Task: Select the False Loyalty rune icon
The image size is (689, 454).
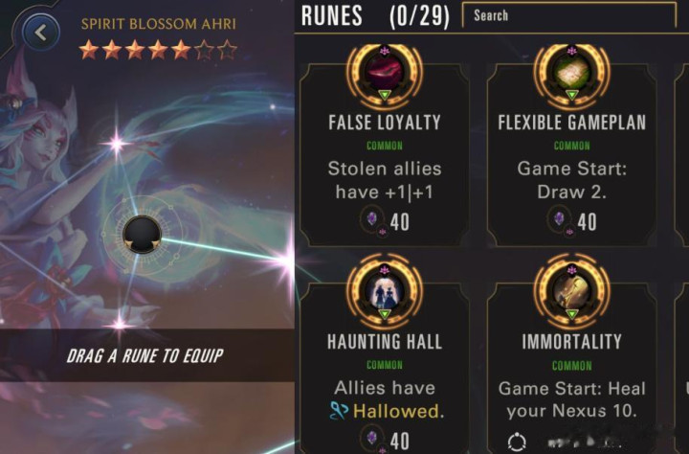Action: pyautogui.click(x=385, y=73)
